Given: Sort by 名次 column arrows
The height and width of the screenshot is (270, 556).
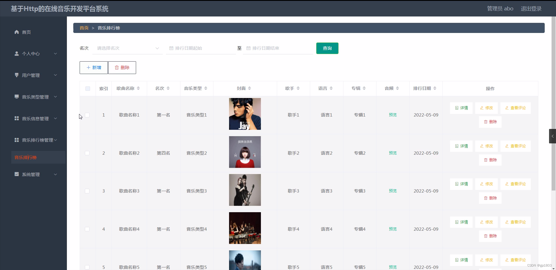Looking at the screenshot, I should point(168,88).
